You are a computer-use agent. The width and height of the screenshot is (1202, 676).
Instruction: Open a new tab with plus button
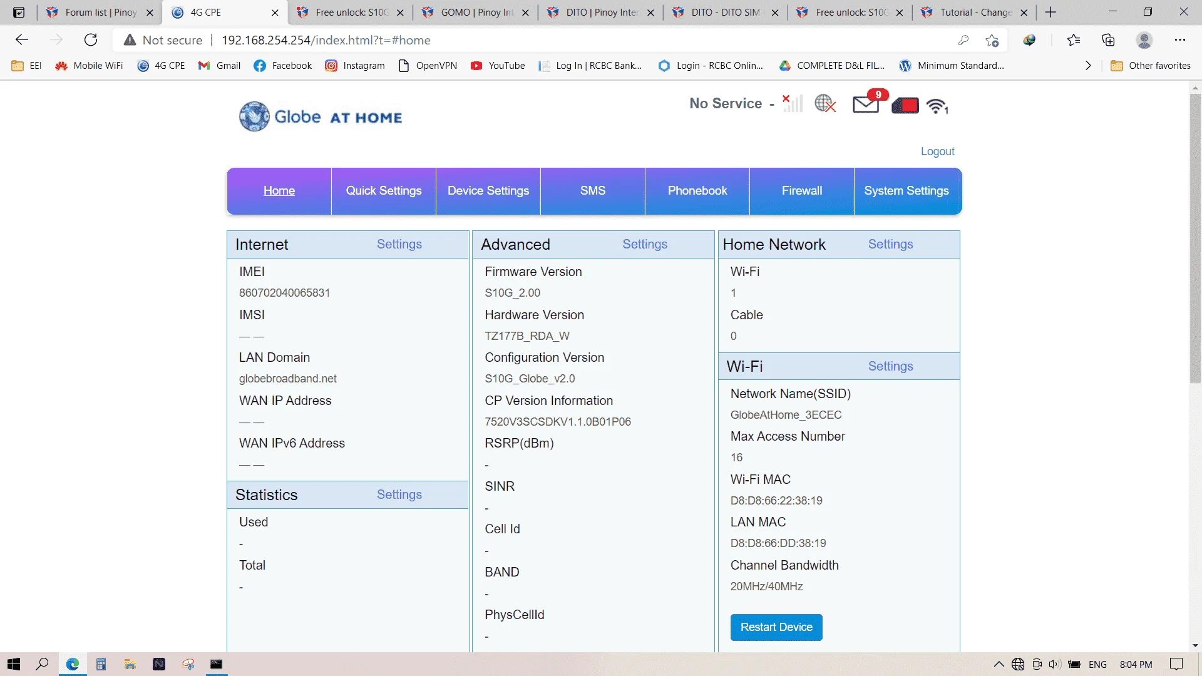click(1050, 12)
